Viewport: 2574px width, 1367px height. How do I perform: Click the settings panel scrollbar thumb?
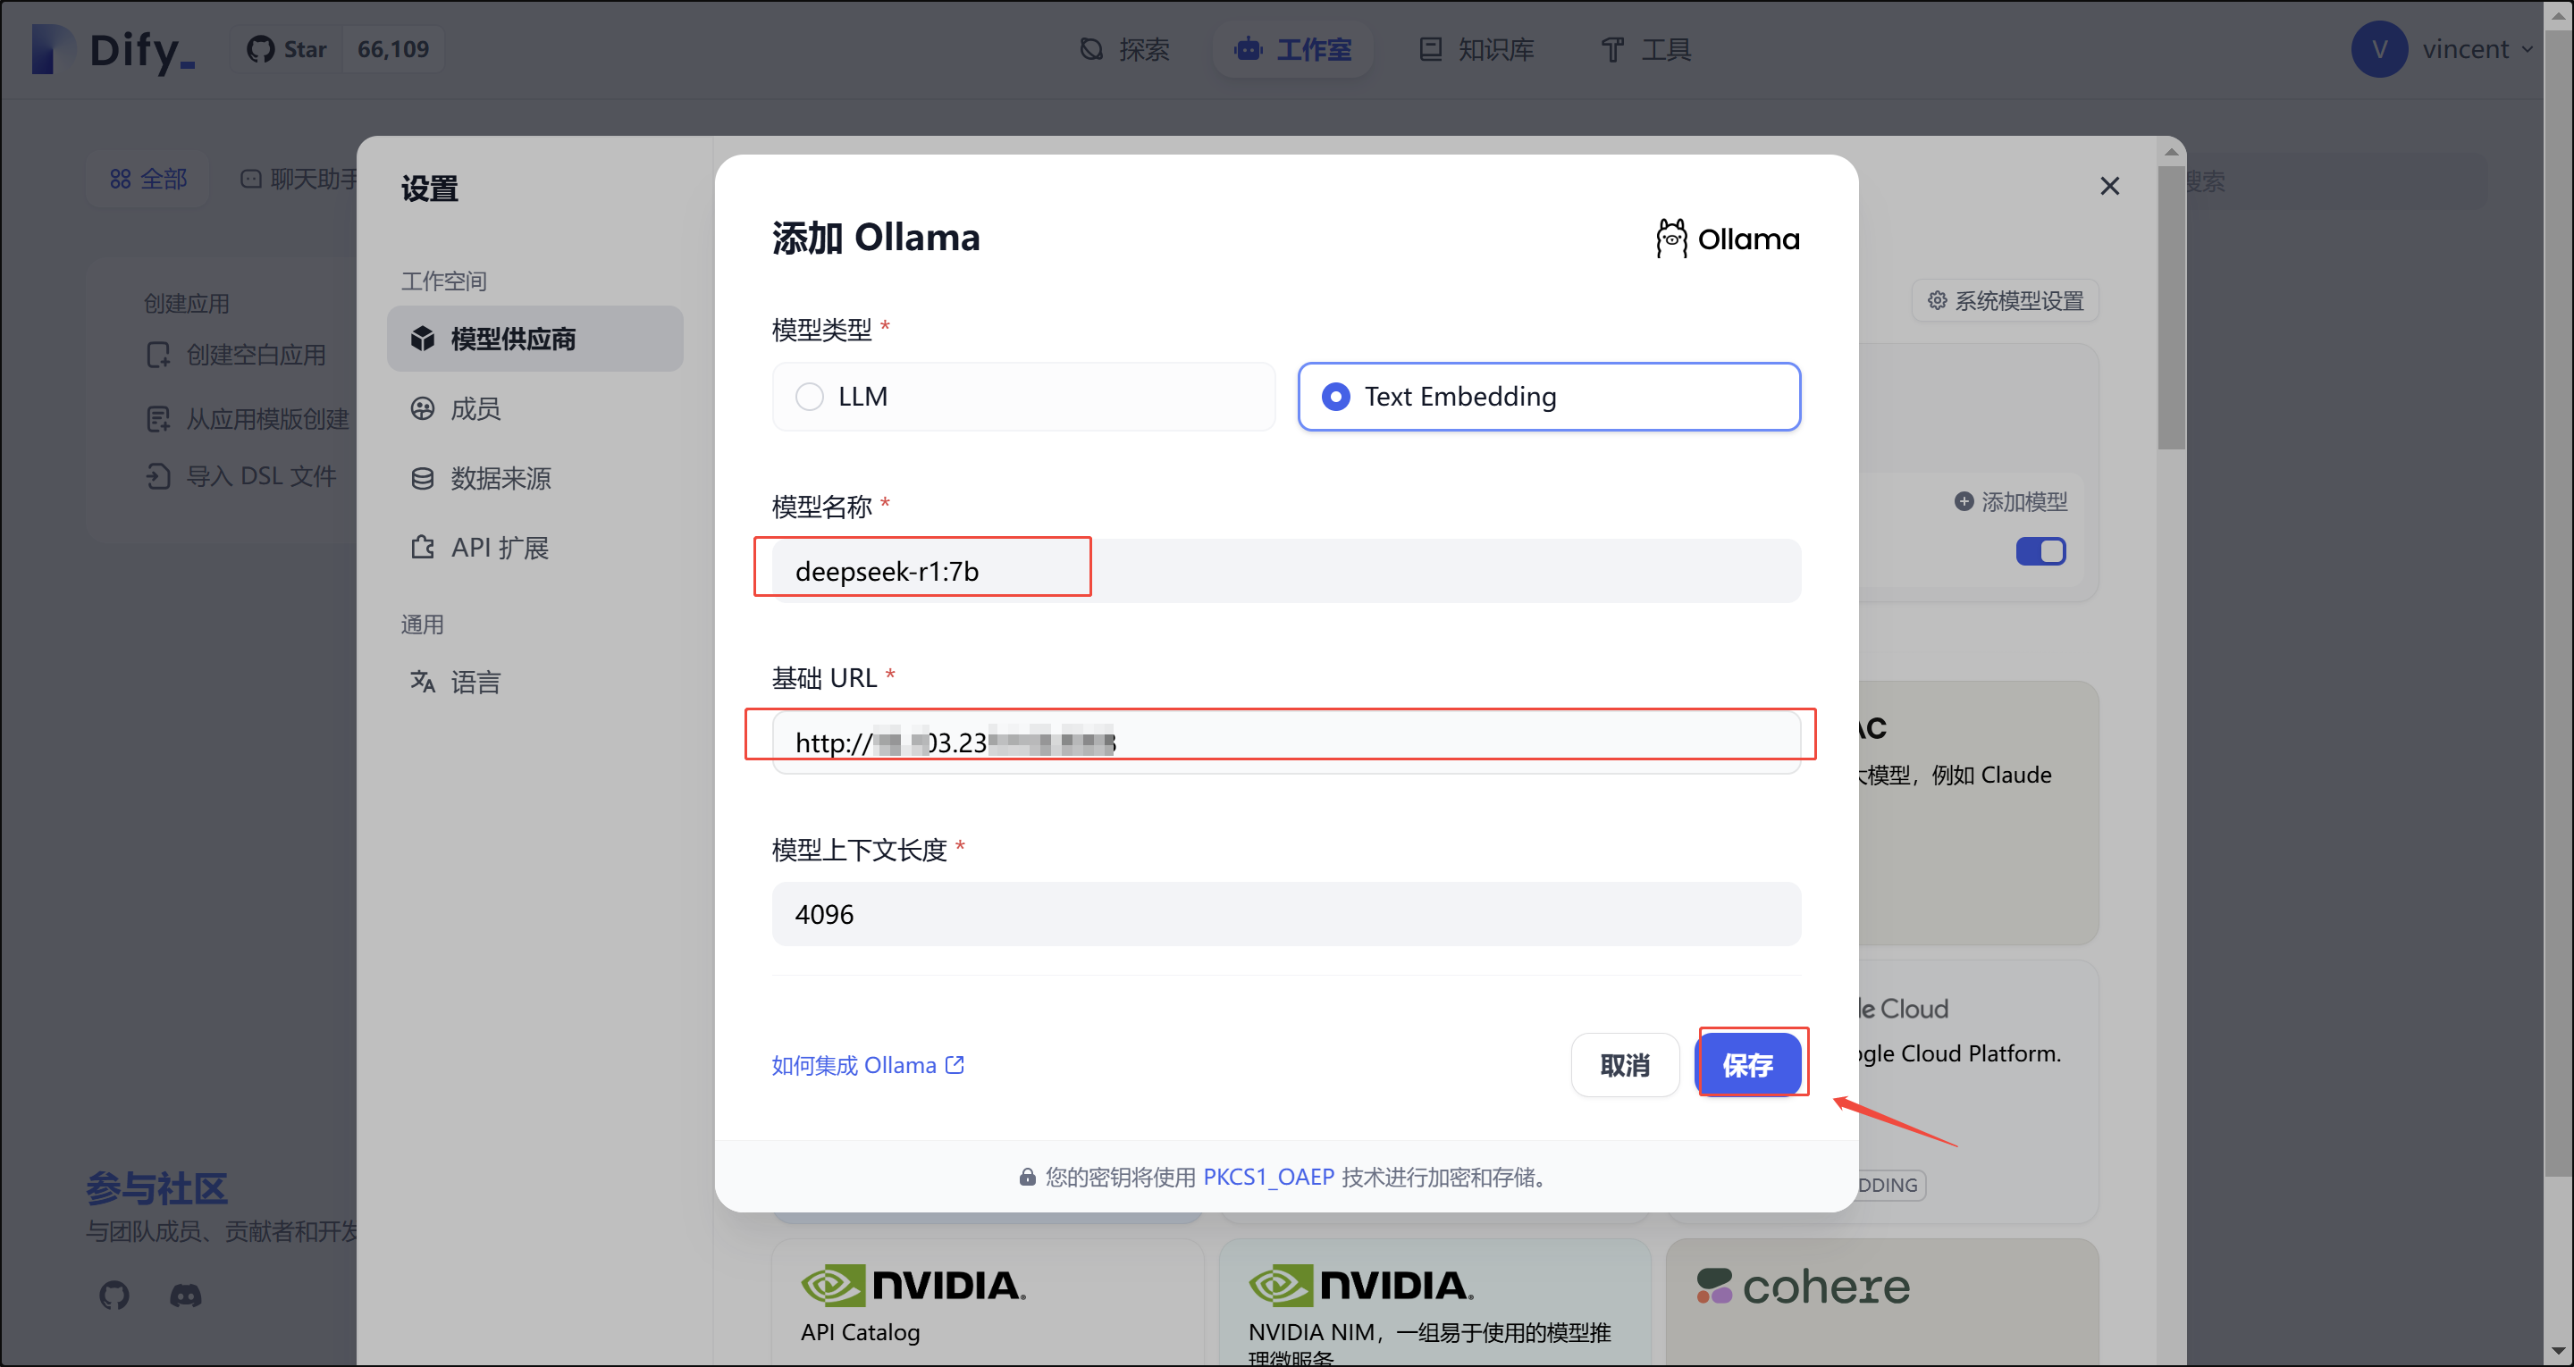tap(2170, 307)
